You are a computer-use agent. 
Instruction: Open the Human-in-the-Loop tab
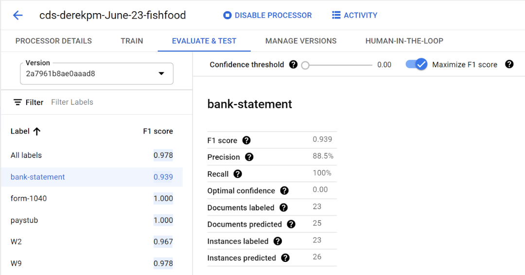404,41
